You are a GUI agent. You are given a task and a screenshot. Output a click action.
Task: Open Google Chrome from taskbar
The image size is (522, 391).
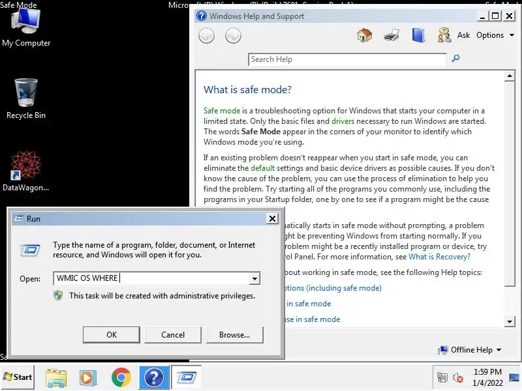tap(121, 377)
